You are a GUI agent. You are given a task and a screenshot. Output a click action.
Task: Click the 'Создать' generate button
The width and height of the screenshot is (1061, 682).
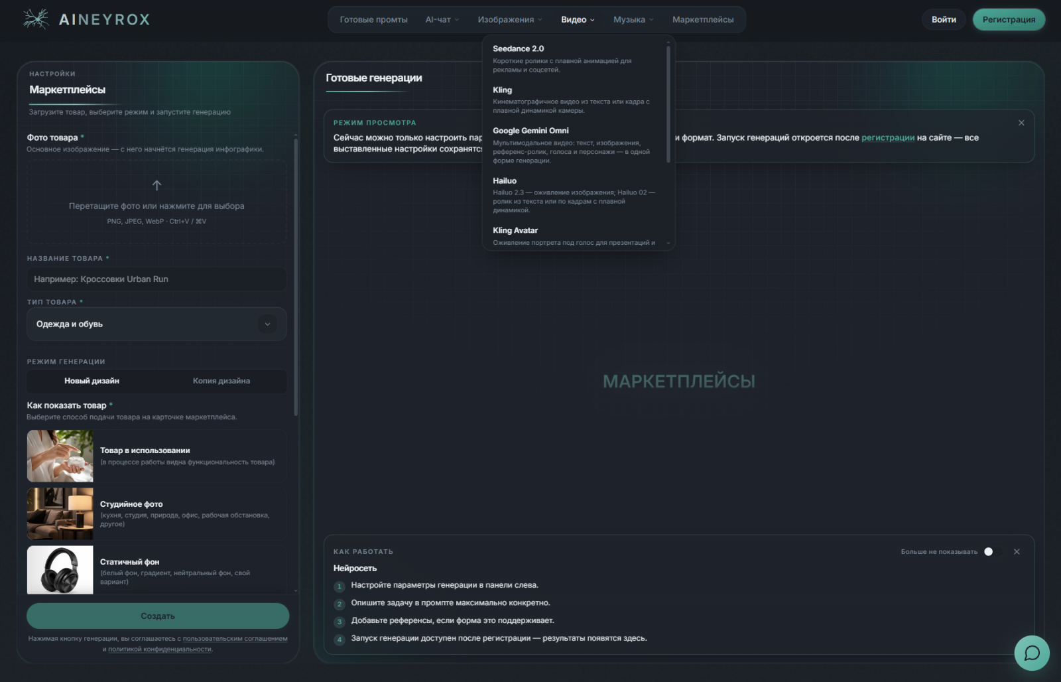coord(158,616)
